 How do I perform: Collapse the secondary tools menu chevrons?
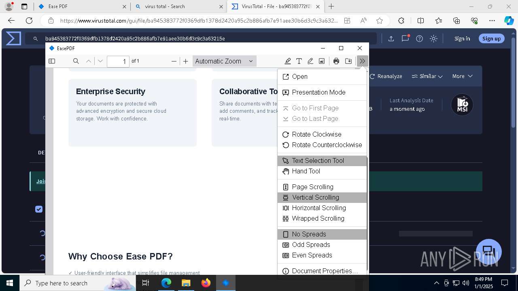pyautogui.click(x=362, y=61)
